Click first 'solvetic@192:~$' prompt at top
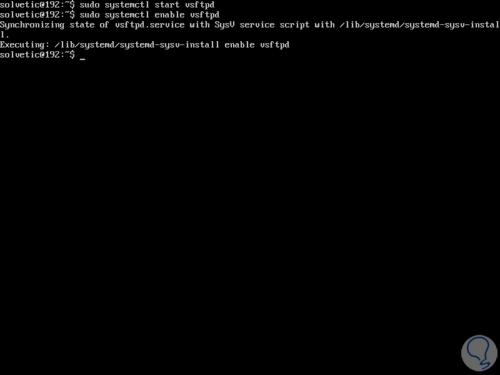The width and height of the screenshot is (500, 375). point(37,5)
